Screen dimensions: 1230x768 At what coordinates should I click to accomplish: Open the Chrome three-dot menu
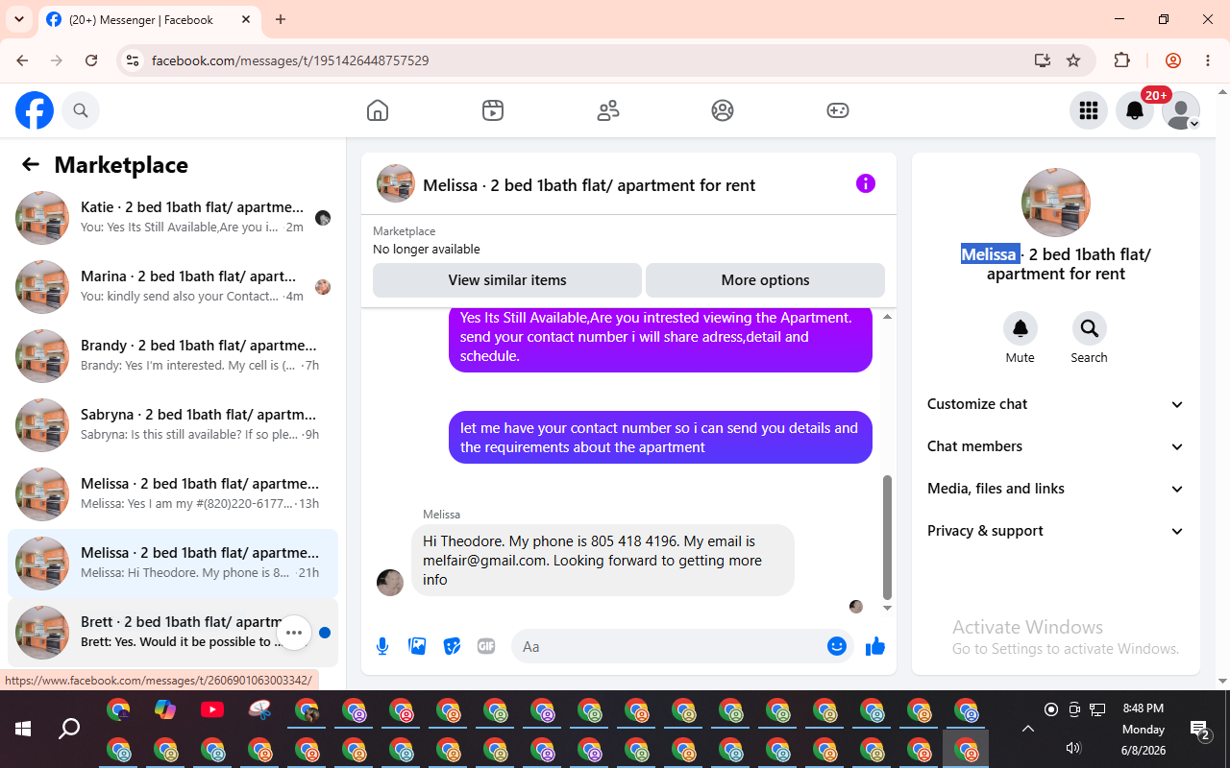(1208, 60)
